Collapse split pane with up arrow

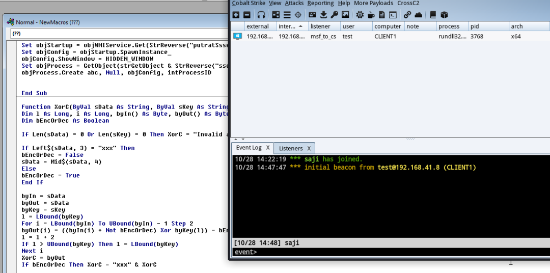coord(236,140)
